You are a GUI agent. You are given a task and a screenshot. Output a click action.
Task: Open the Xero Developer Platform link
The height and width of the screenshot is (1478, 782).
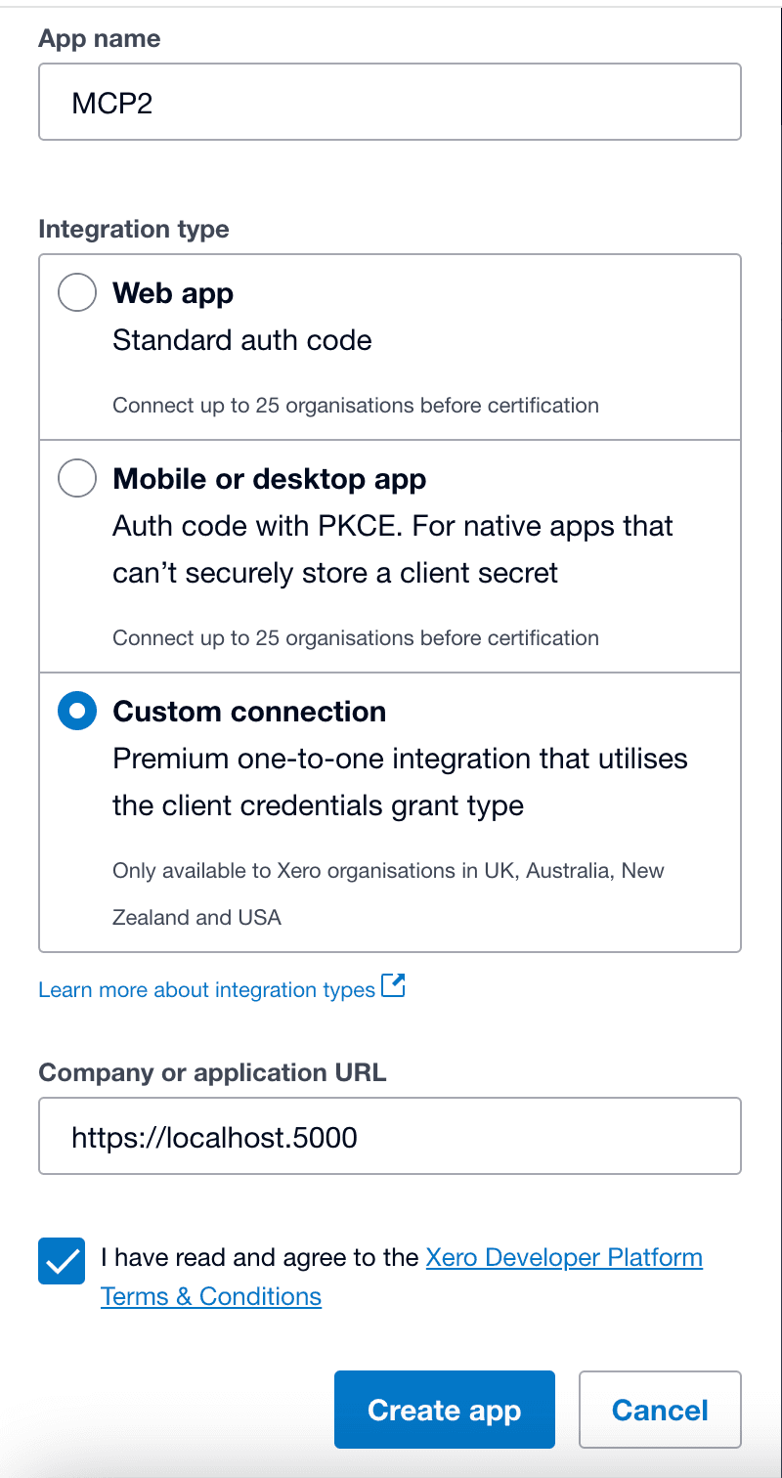564,1257
